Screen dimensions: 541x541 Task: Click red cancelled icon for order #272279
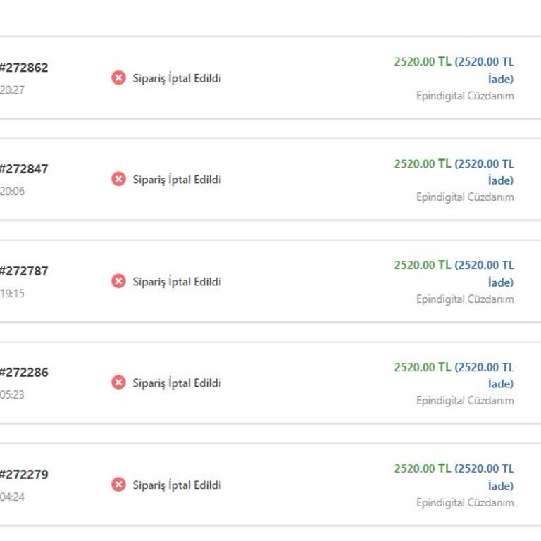coord(118,485)
